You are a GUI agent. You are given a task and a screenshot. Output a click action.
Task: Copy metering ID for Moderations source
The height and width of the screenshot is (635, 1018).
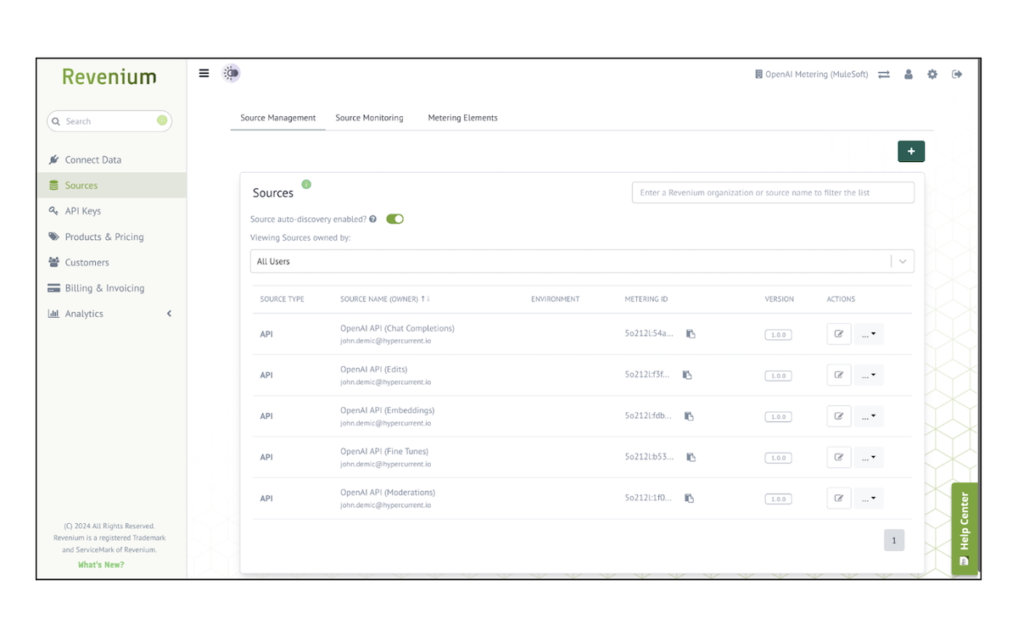tap(689, 499)
